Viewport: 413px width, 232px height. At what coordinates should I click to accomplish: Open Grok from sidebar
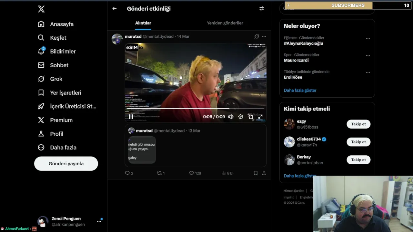click(50, 79)
